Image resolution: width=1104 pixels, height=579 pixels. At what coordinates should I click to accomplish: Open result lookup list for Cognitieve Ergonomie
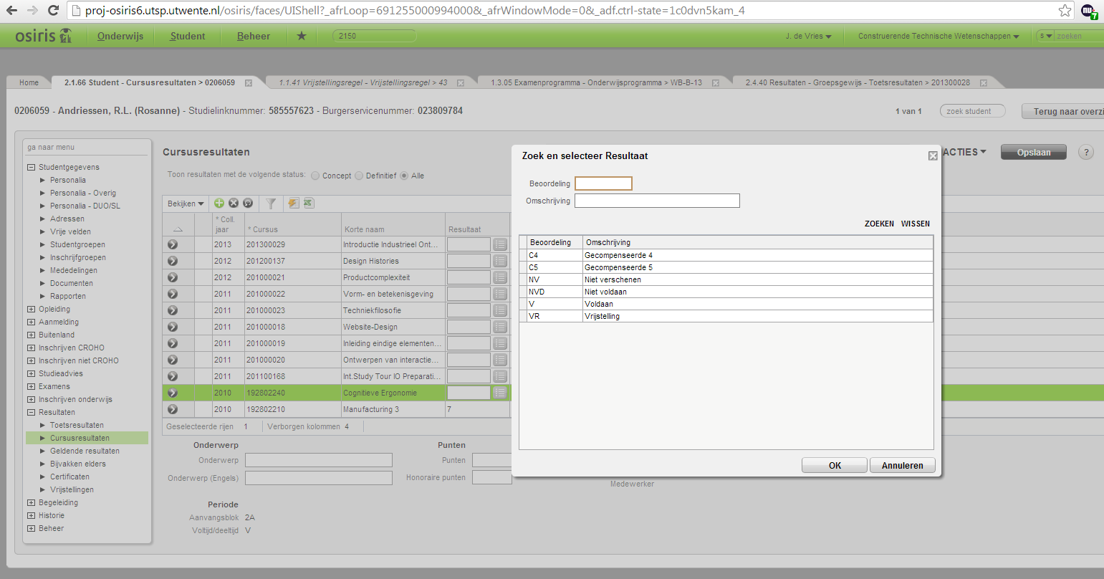(x=500, y=393)
